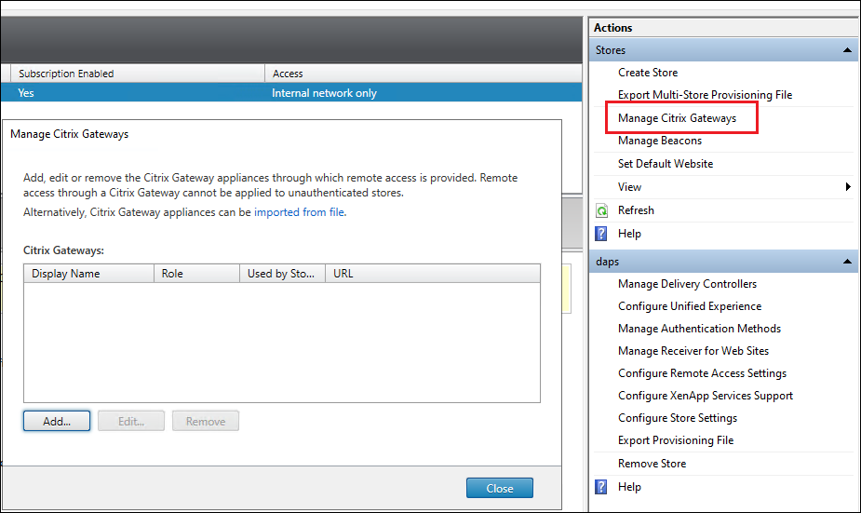Click Remove Store action
Screen dimensions: 861x513
652,464
